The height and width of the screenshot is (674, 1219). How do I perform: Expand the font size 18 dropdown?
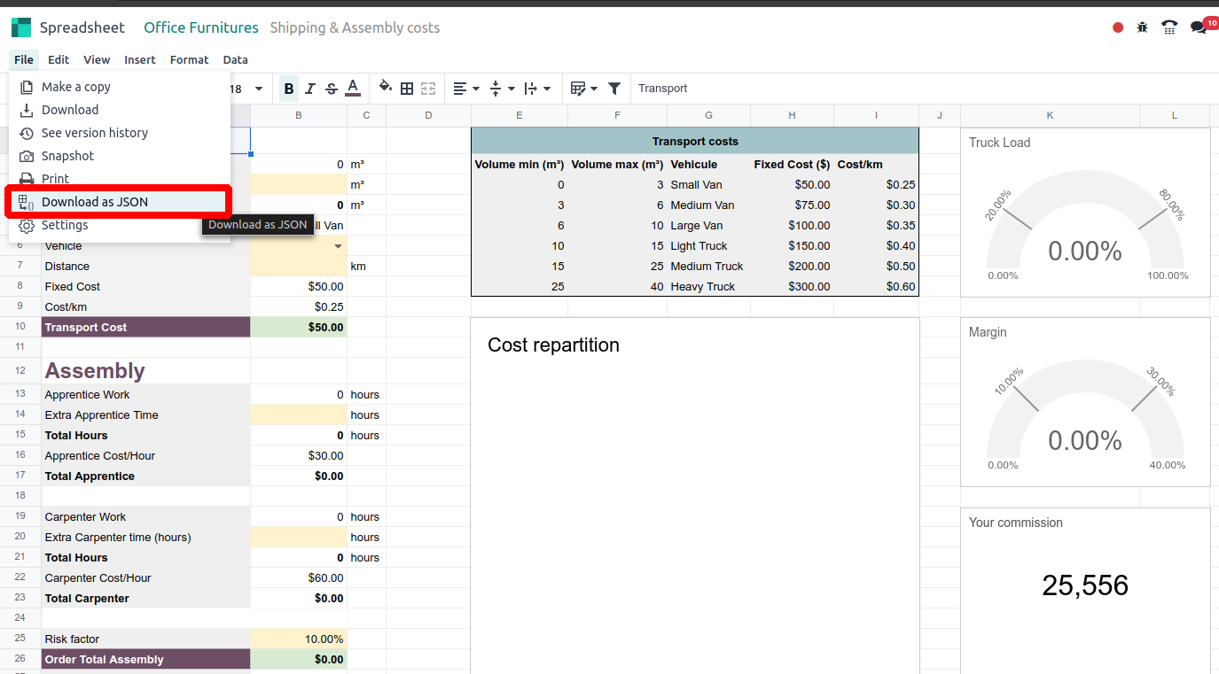click(x=258, y=89)
